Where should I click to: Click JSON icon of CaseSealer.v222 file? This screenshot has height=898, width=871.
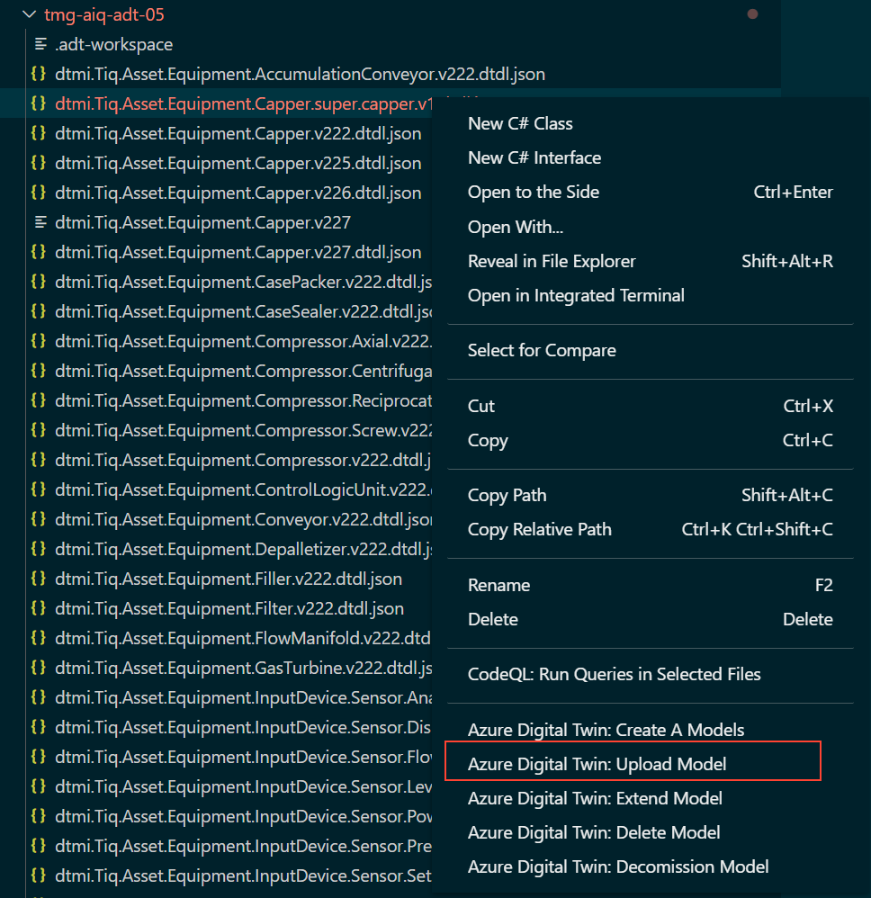(39, 311)
